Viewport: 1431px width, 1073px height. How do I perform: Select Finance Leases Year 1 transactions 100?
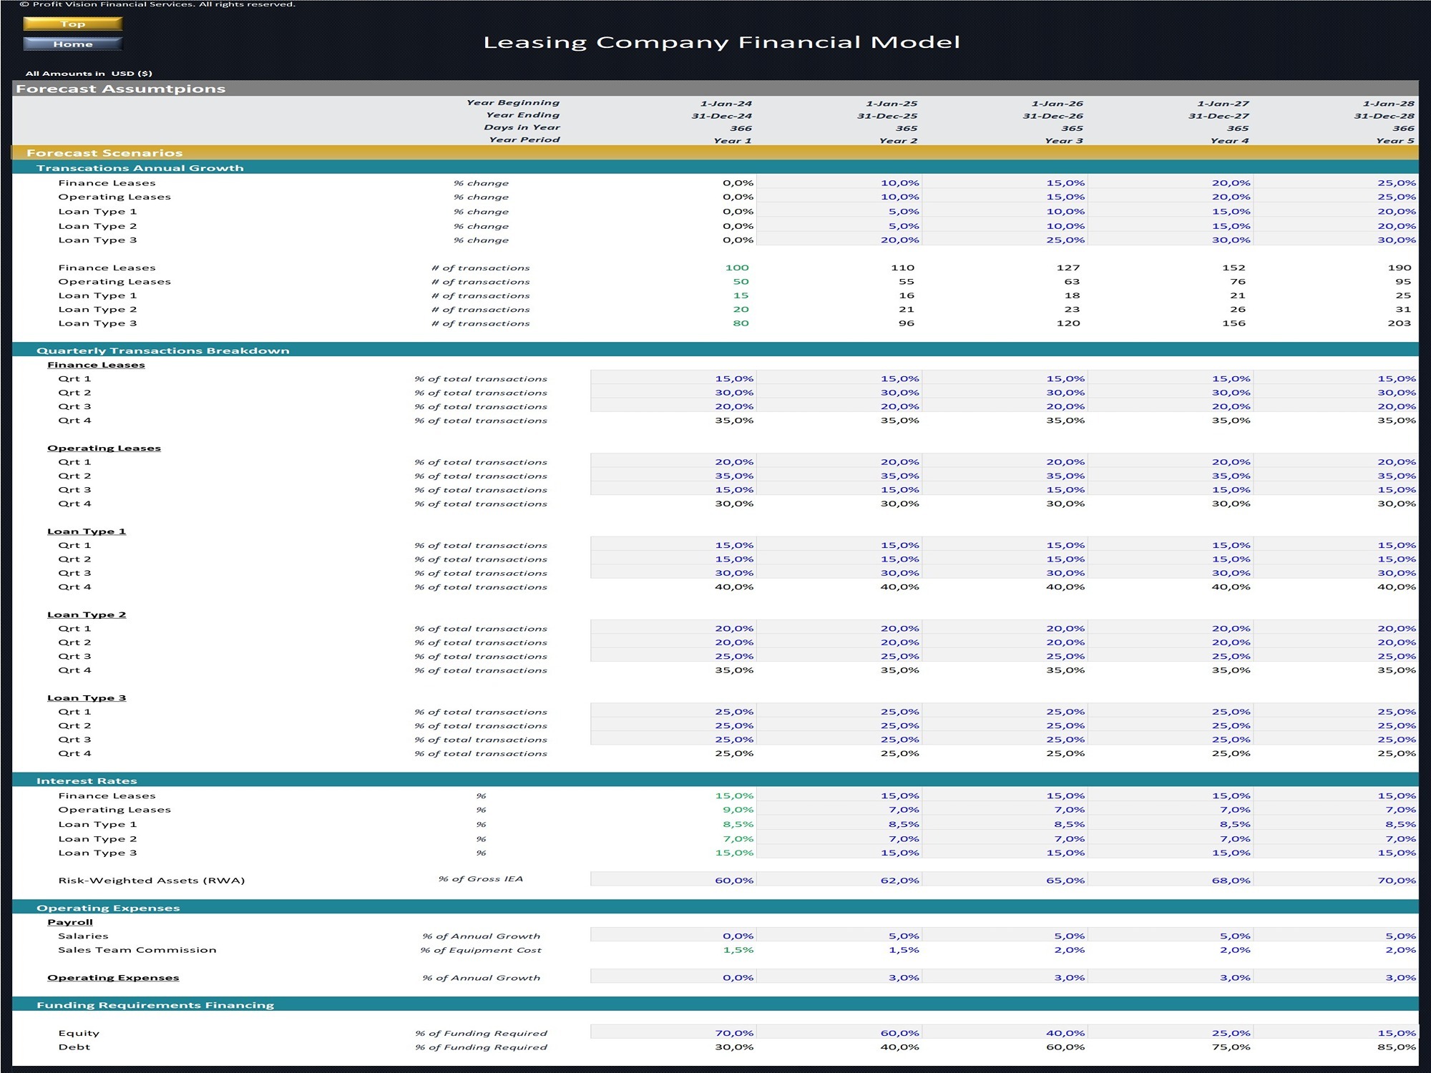pos(737,268)
